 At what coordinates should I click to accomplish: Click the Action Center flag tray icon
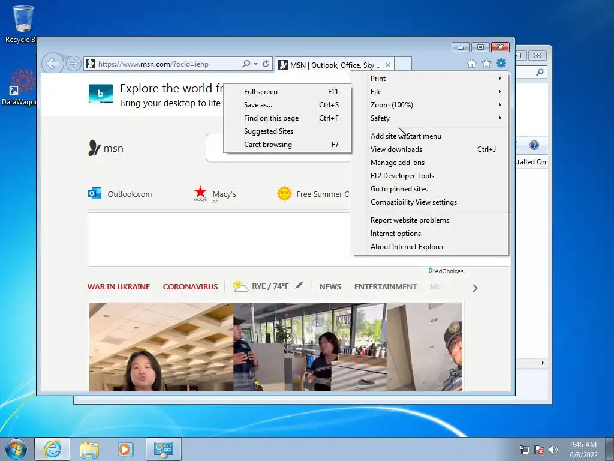539,450
